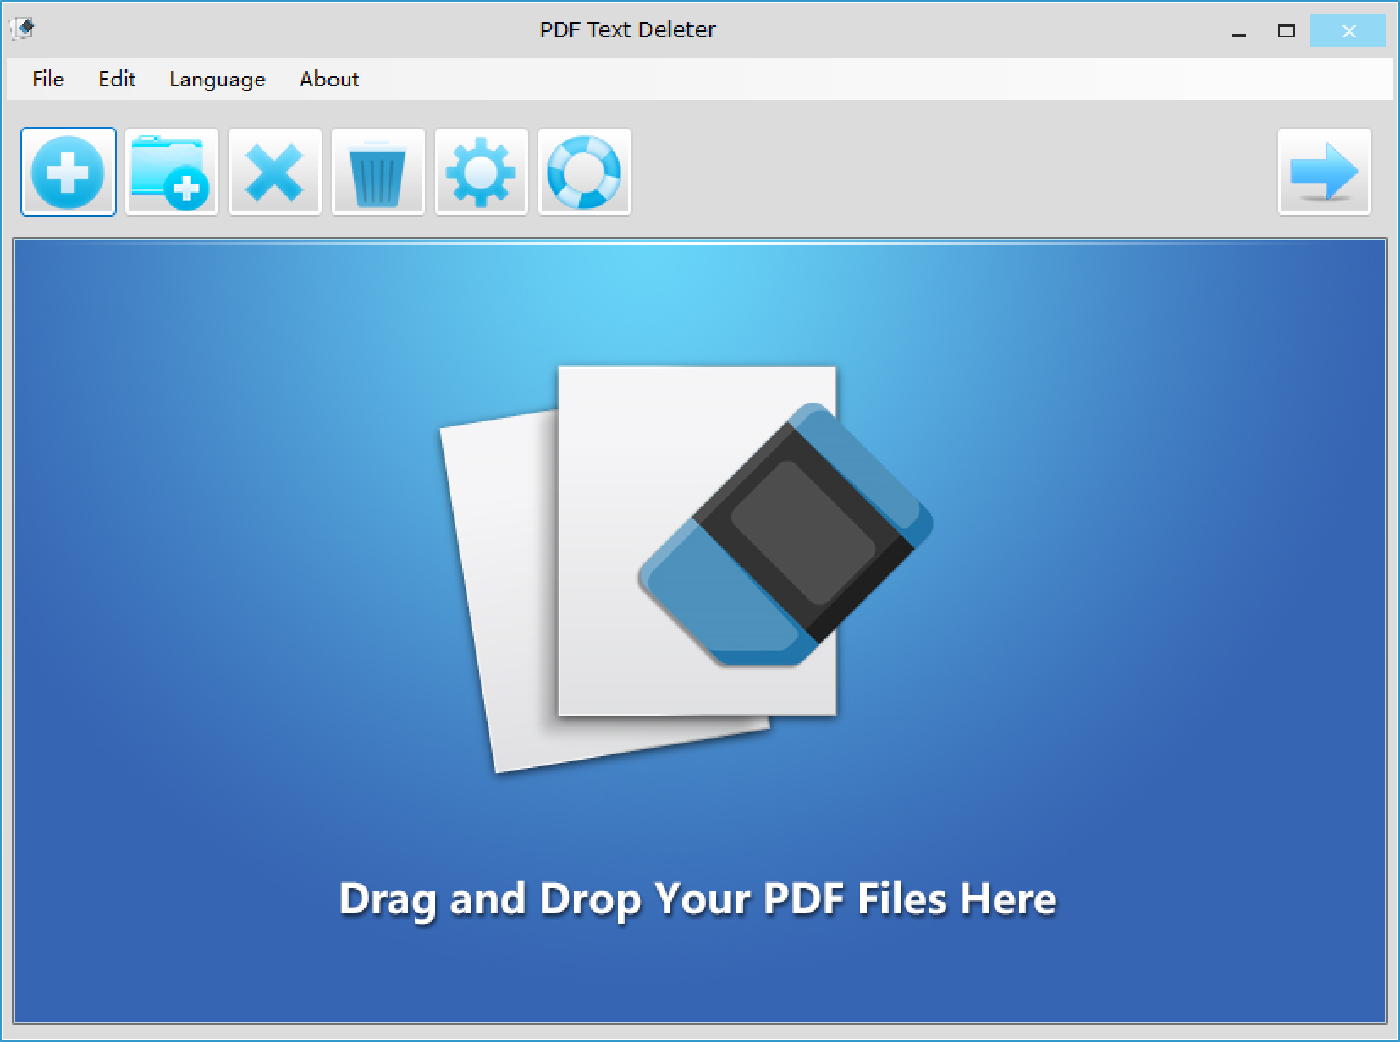The image size is (1400, 1042).
Task: Open the Edit menu
Action: (117, 79)
